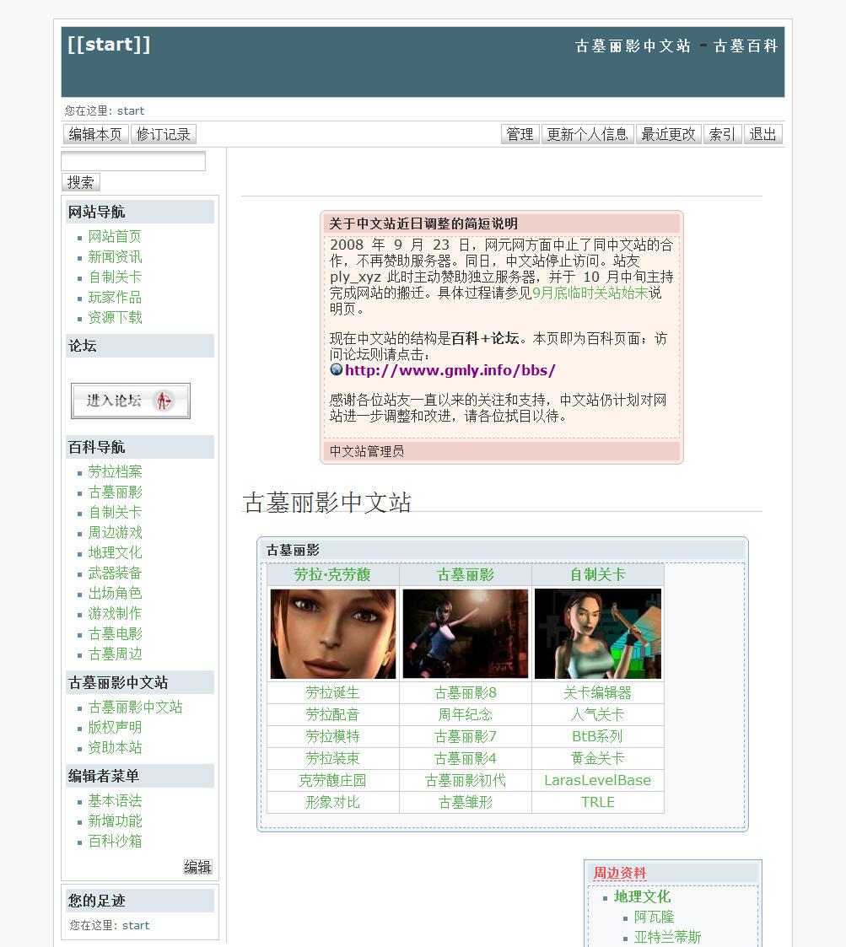
Task: Click the globe icon beside the forum URL
Action: coord(336,369)
